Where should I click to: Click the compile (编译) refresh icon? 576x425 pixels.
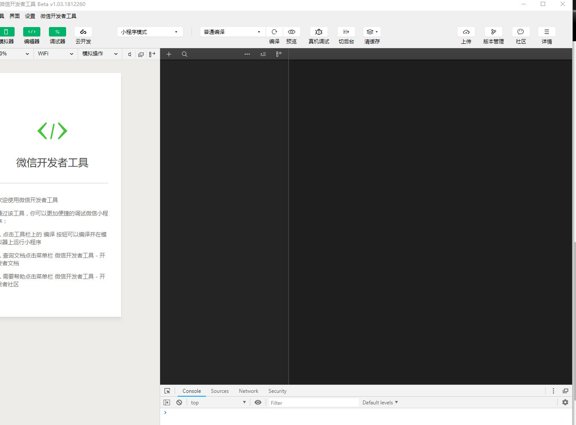click(x=274, y=32)
